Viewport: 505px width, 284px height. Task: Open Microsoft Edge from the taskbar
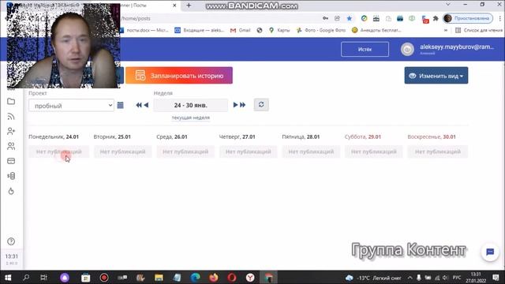click(195, 277)
